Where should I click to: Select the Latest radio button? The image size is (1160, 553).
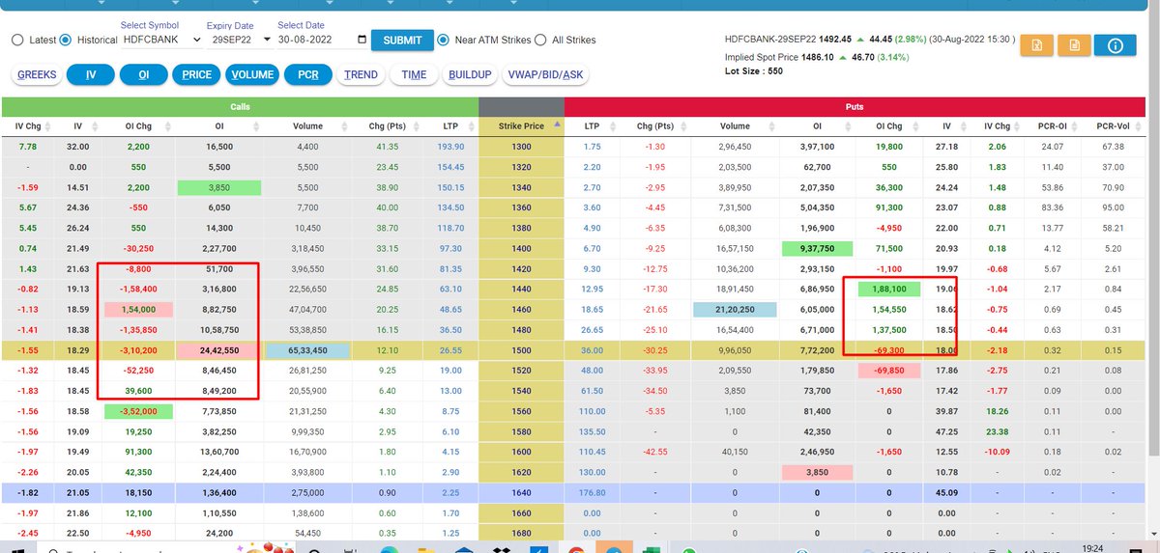17,41
